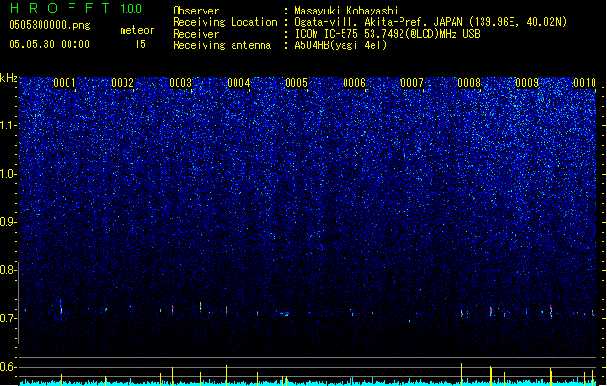
Task: Click time marker 0002
Action: (x=123, y=83)
